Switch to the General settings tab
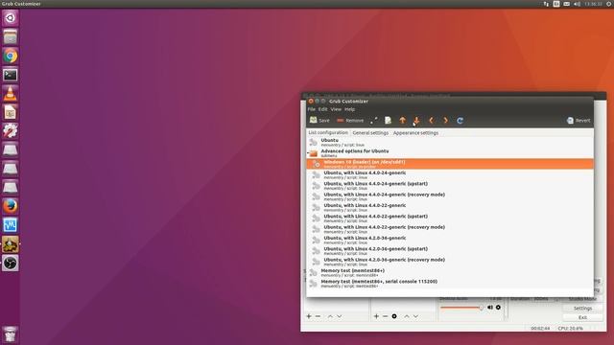This screenshot has height=345, width=614. 370,133
